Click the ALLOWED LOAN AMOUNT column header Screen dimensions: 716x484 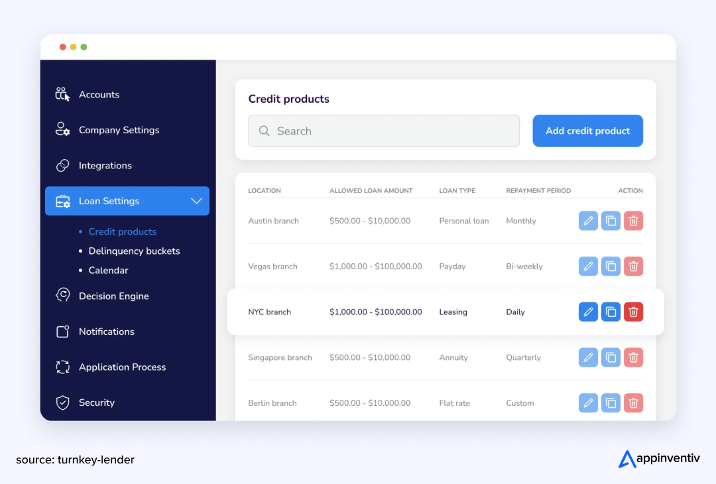point(371,191)
